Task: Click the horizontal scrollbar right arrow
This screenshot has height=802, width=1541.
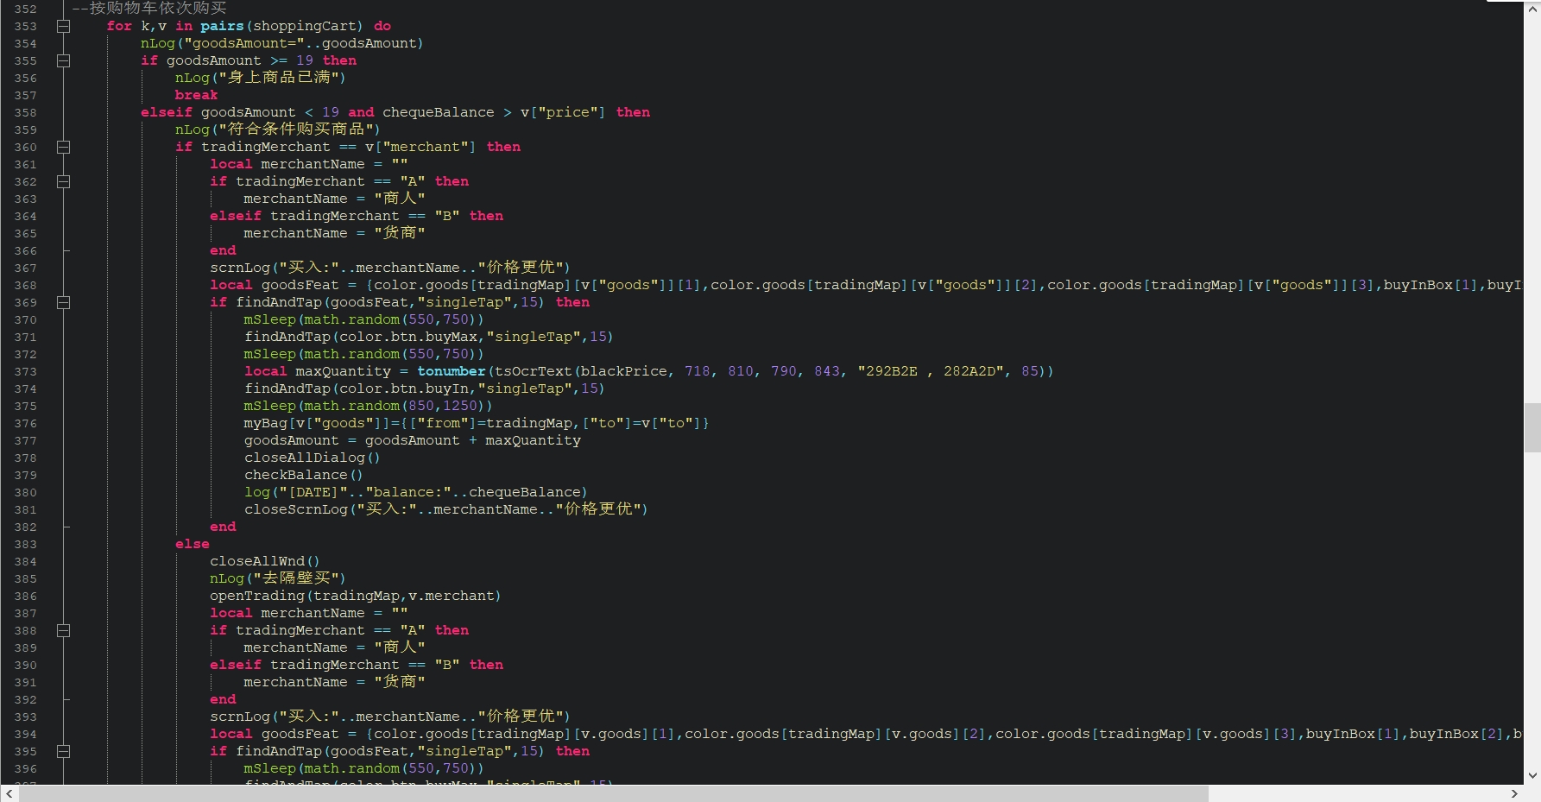Action: coord(1513,793)
